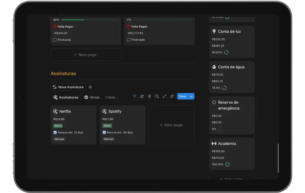Screen dimensions: 305x193
Task: Select the Netflix renewal refresh icon
Action: (x=55, y=132)
